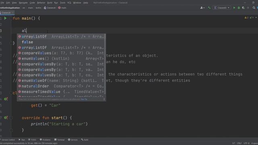The image size is (258, 145).
Task: Open the Help menu
Action: pos(85,3)
